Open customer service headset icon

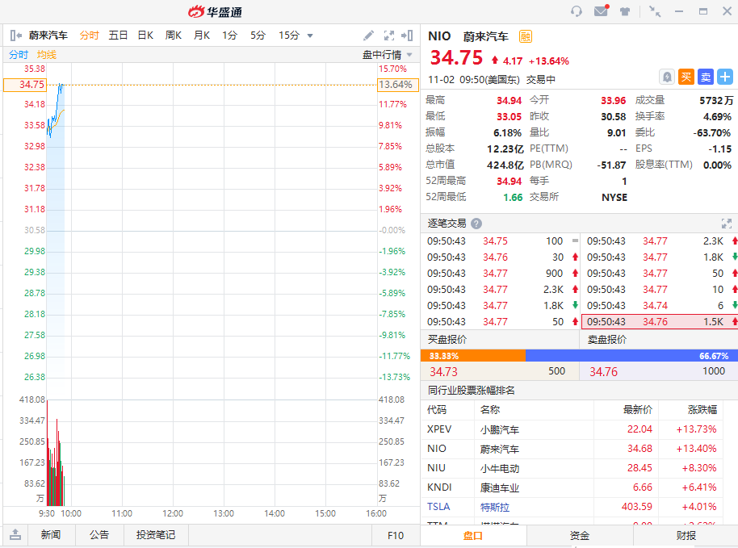point(577,11)
